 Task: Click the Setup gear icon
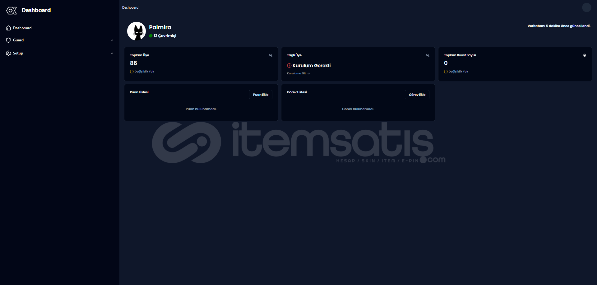[x=8, y=53]
